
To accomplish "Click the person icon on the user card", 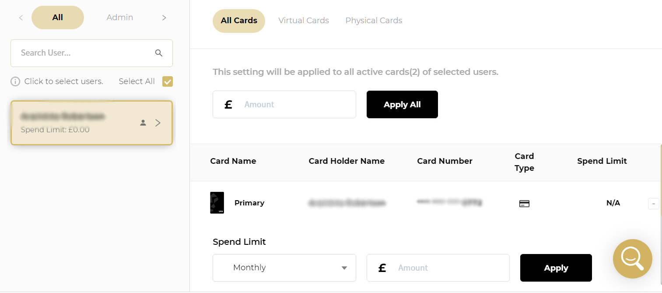I will click(143, 123).
